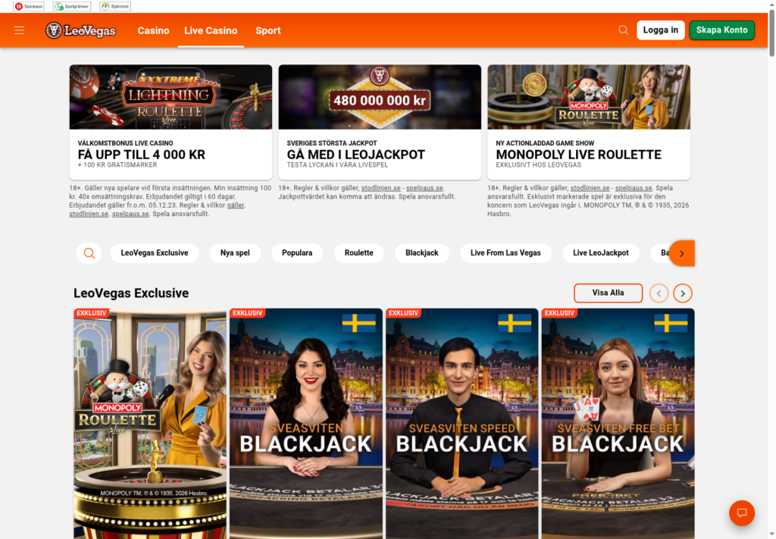Open Sveasviten Speed Blackjack game tile
Viewport: 776px width, 539px height.
coord(462,424)
